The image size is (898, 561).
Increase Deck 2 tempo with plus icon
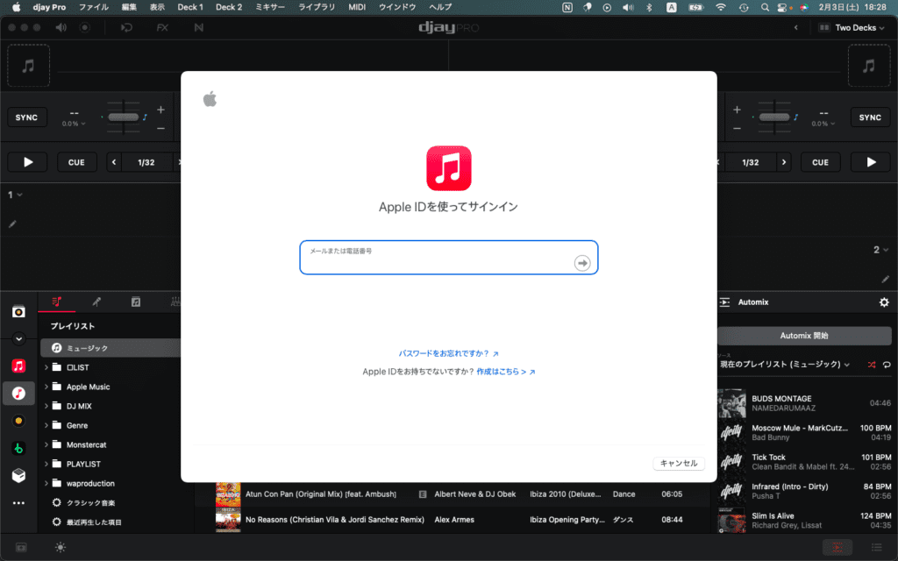pos(737,110)
